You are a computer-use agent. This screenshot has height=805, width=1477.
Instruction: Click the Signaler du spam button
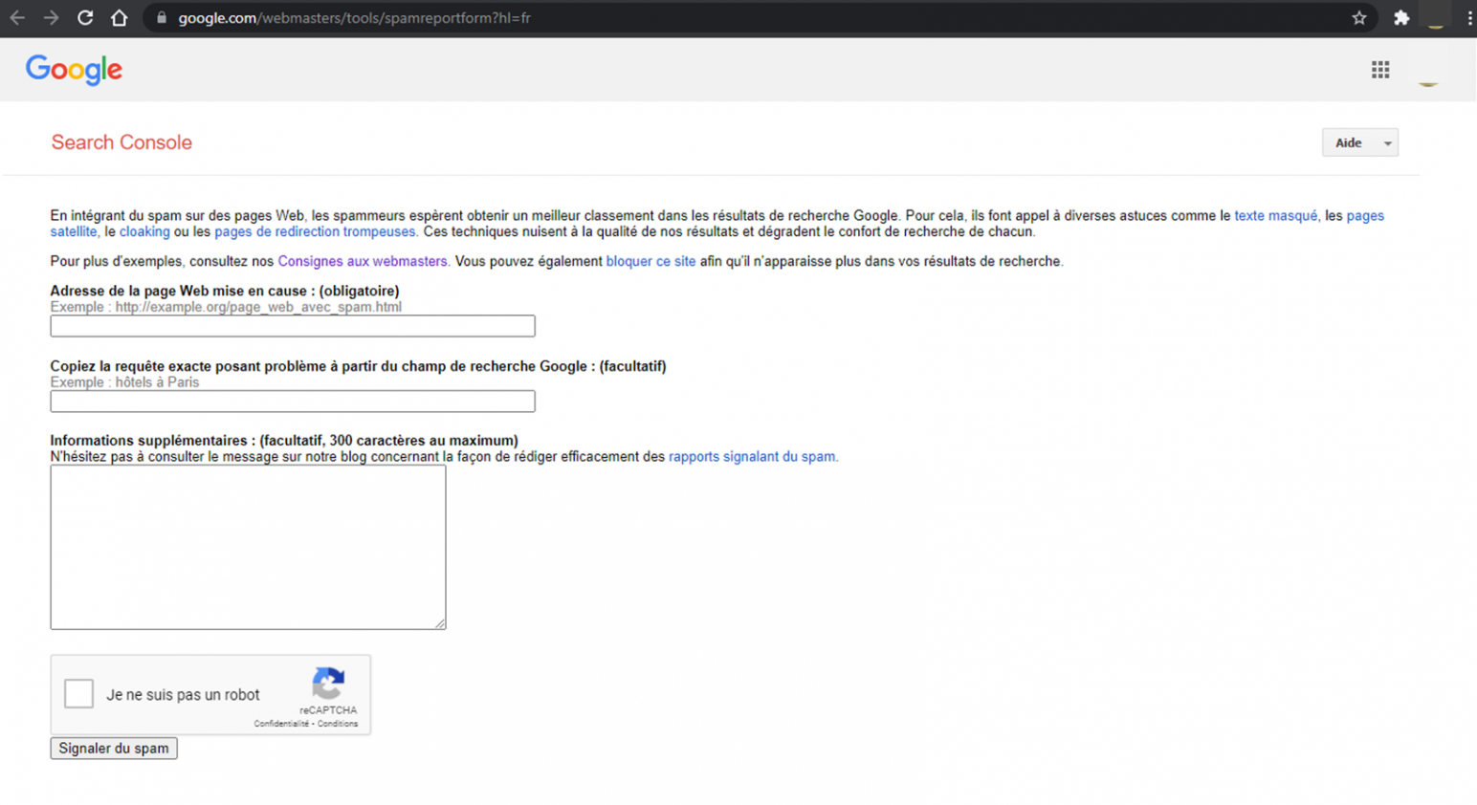[114, 749]
